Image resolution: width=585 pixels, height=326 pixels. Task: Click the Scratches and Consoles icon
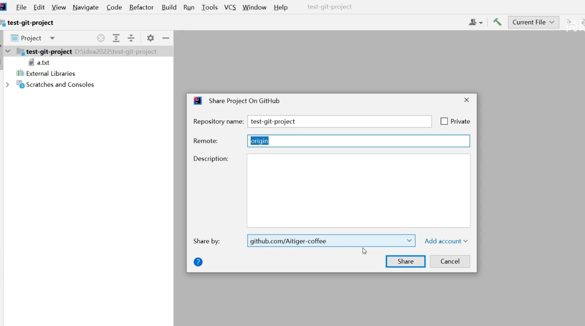pyautogui.click(x=20, y=84)
